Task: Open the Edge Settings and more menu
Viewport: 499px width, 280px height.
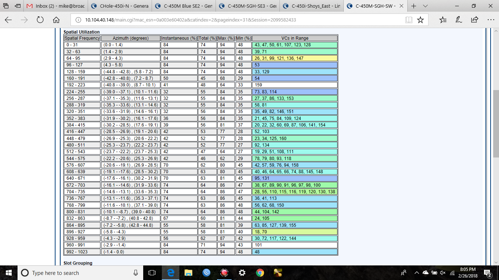Action: click(x=490, y=20)
